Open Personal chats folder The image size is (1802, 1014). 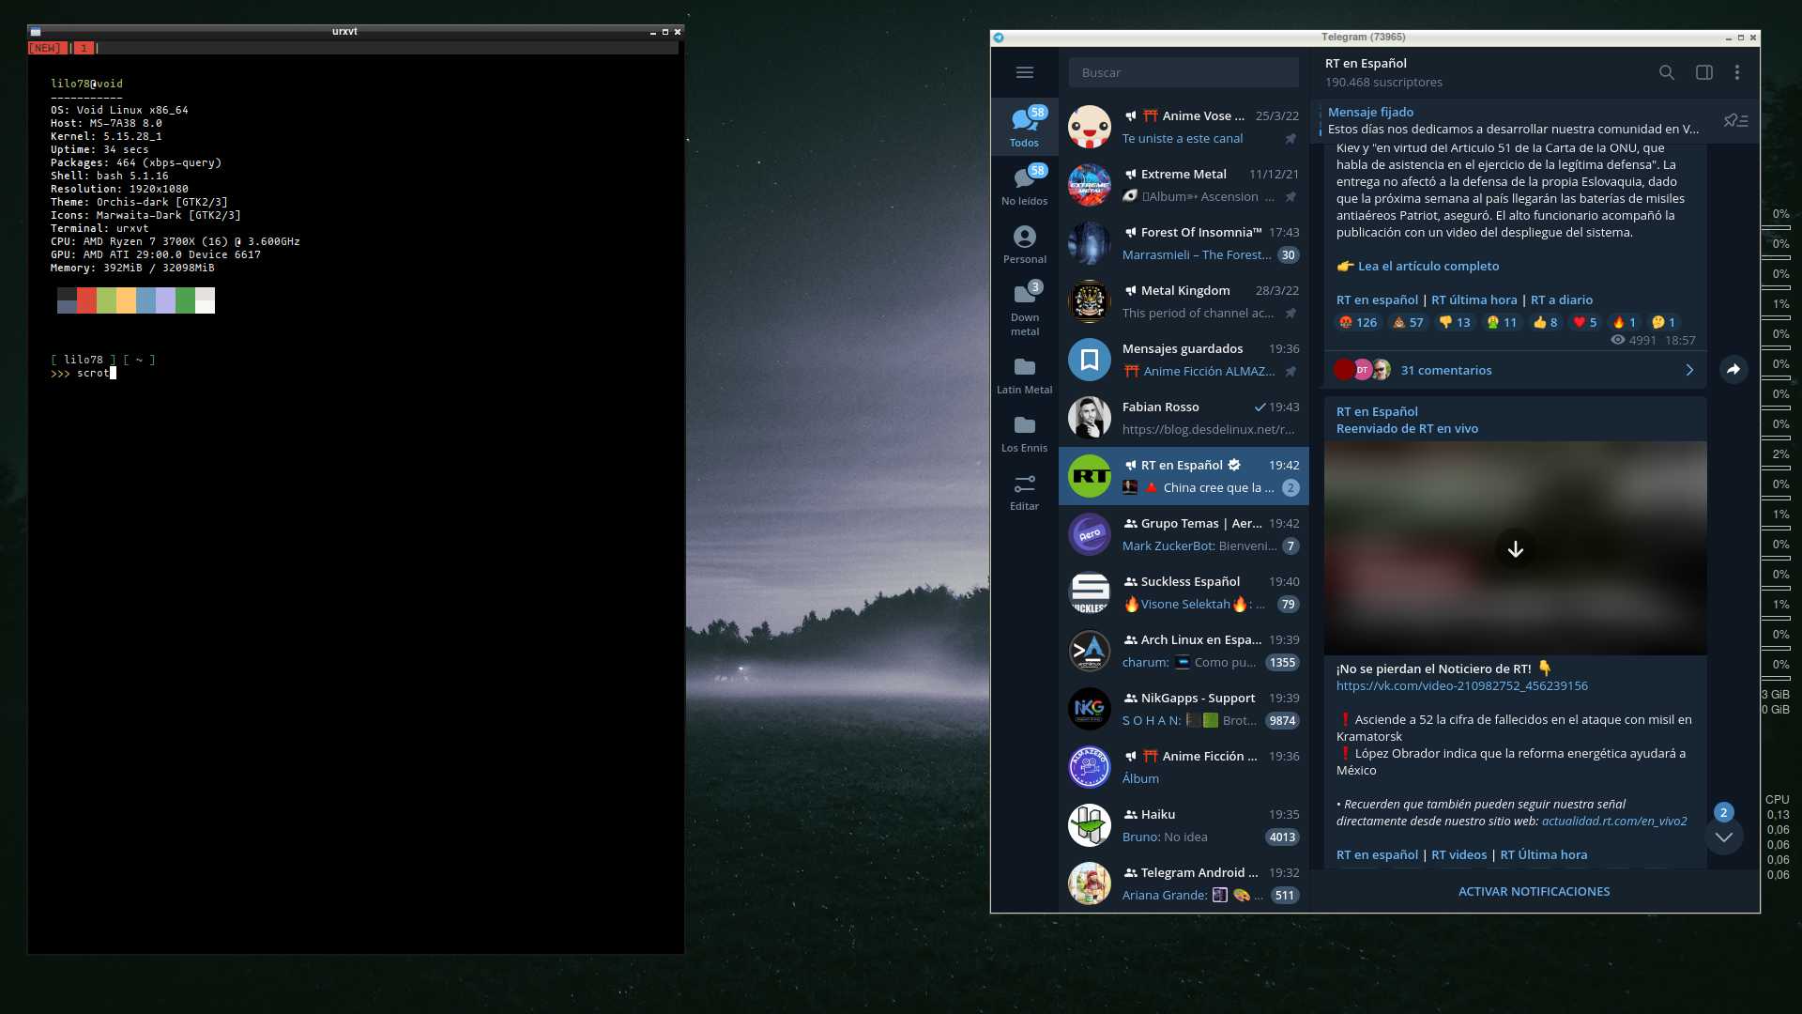(1024, 244)
